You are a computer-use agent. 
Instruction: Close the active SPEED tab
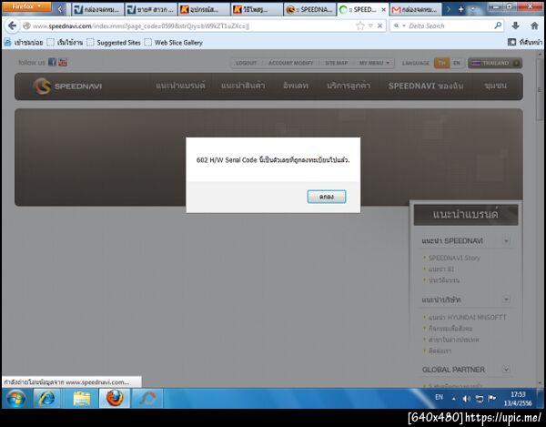[x=383, y=10]
